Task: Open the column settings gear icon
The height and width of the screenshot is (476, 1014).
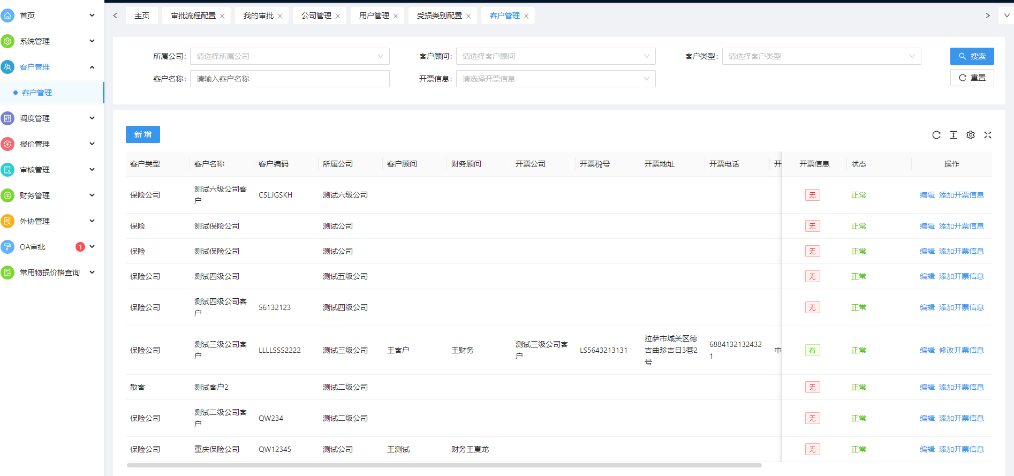Action: coord(971,135)
